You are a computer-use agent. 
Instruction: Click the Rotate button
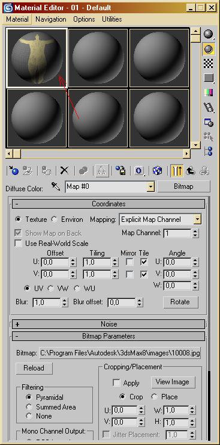click(x=180, y=302)
